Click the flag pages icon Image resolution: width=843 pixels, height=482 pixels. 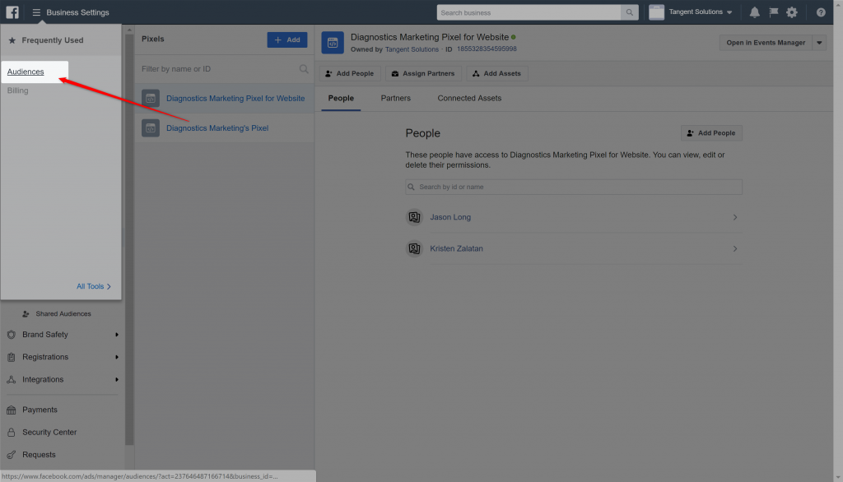tap(774, 12)
